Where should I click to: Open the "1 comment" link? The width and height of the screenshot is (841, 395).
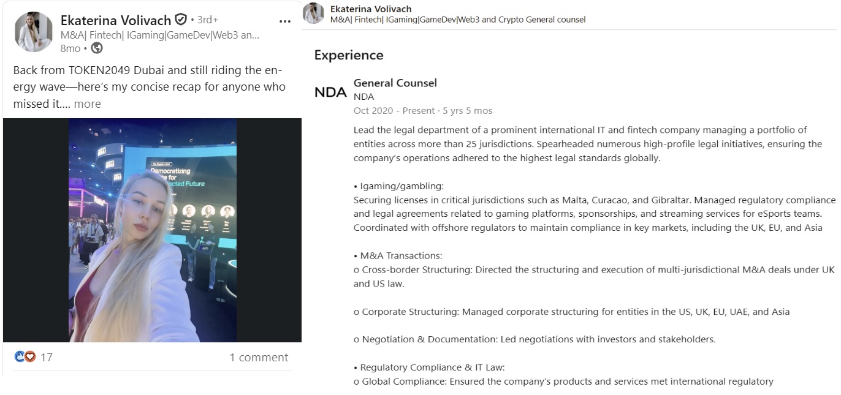click(x=259, y=357)
